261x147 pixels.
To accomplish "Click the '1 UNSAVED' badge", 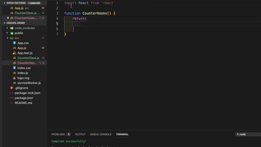I will [34, 3].
